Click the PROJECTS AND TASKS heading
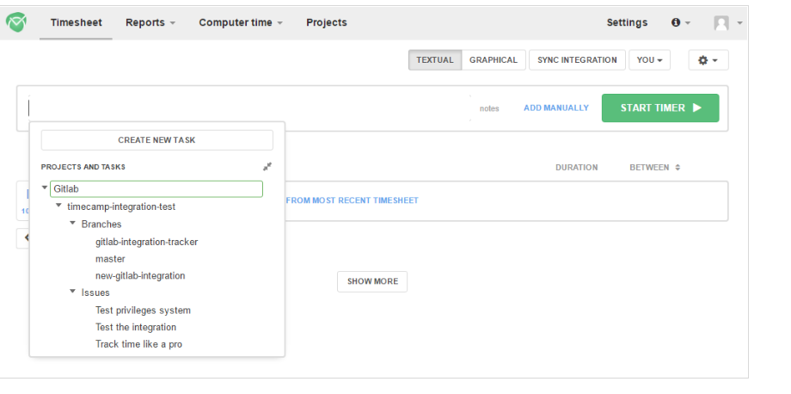This screenshot has height=394, width=791. 83,167
